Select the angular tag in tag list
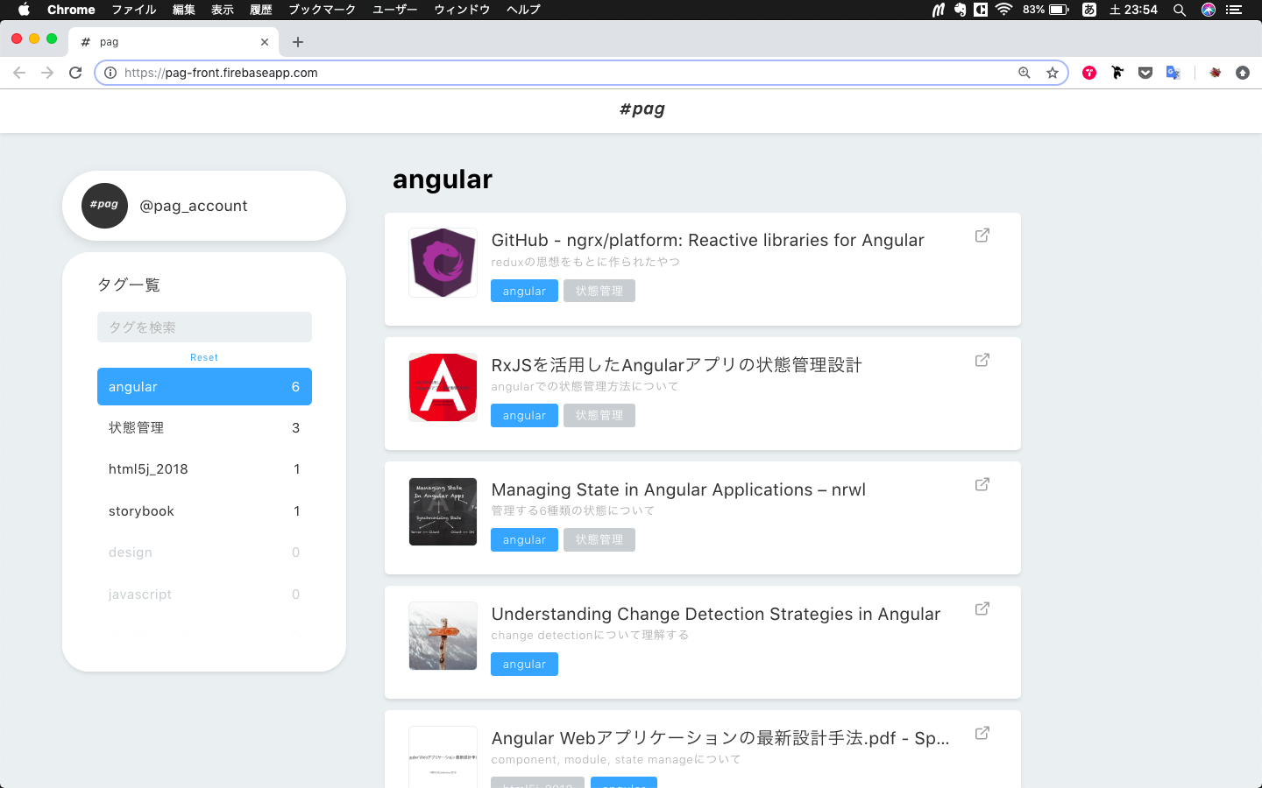This screenshot has height=788, width=1262. (x=204, y=386)
